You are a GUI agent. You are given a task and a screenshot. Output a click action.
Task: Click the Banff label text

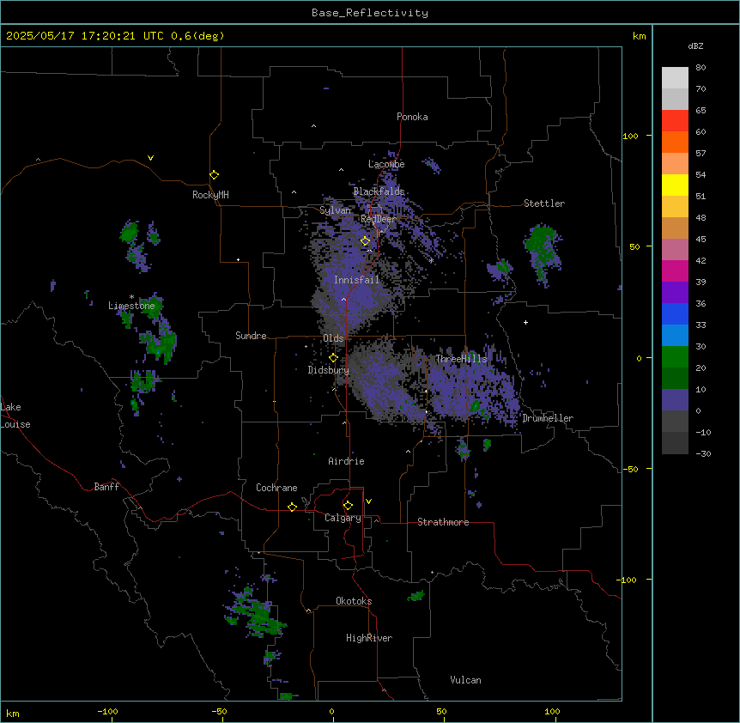[x=106, y=487]
